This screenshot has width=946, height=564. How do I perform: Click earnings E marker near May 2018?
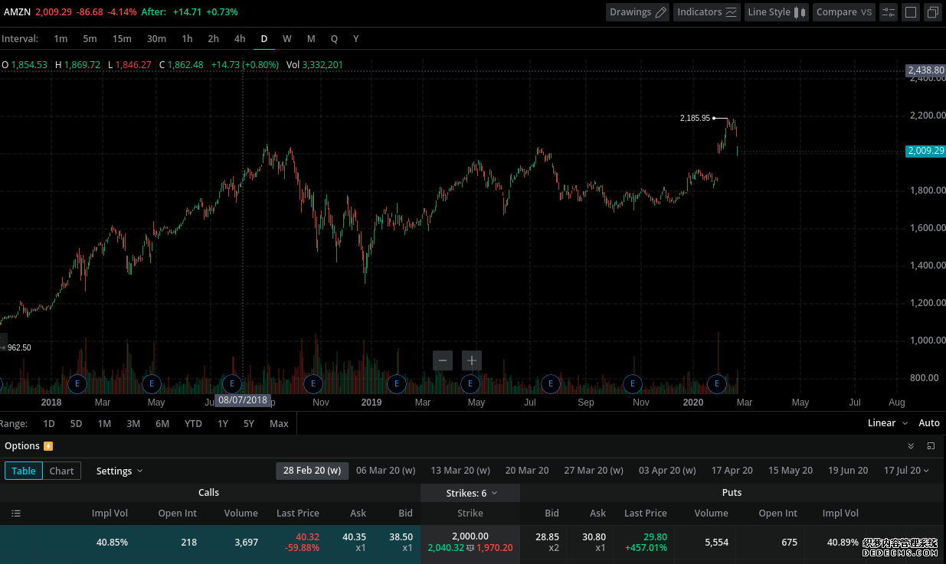(x=152, y=383)
